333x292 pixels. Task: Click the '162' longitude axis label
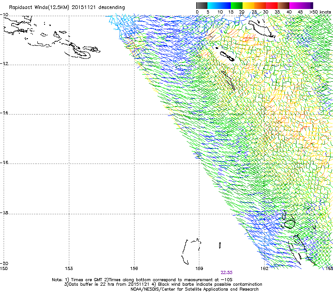265,269
